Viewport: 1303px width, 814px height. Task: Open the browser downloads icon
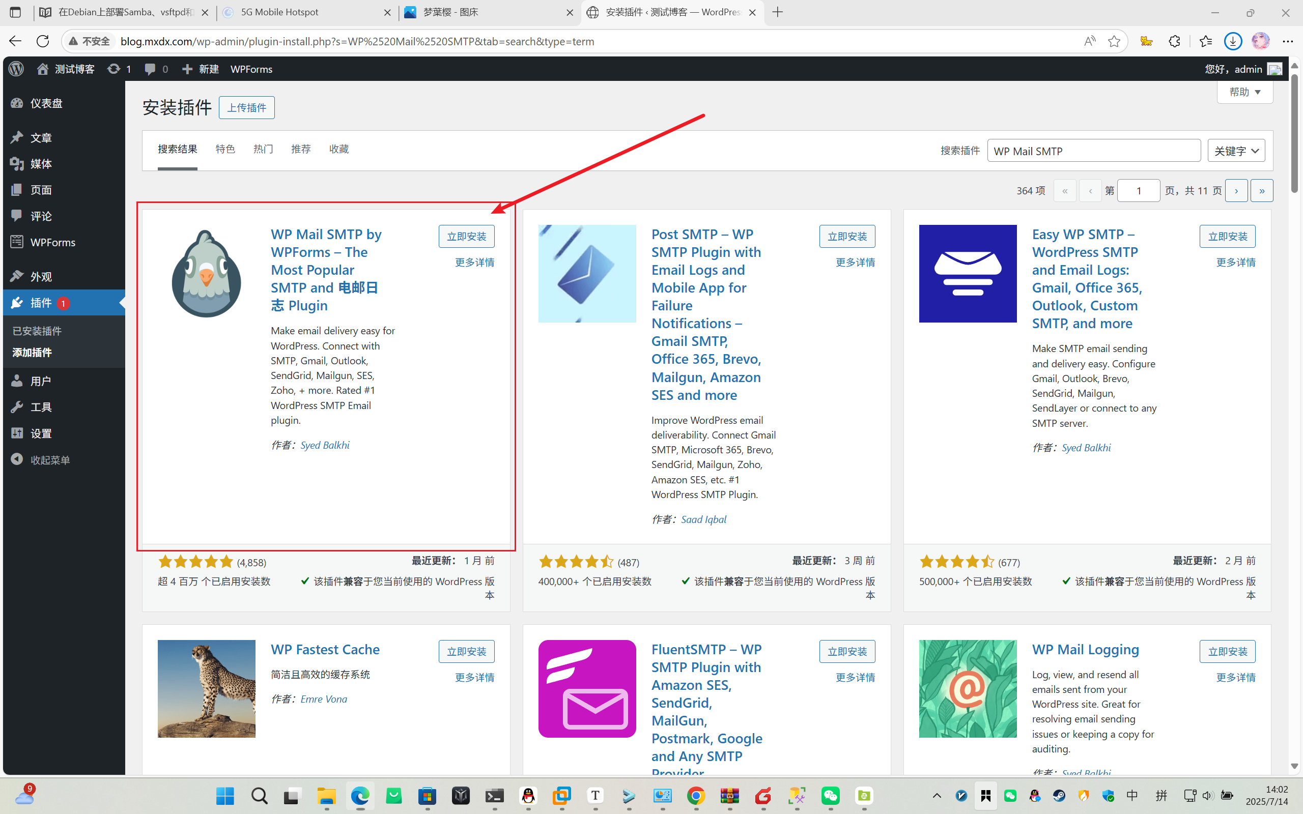click(x=1233, y=41)
